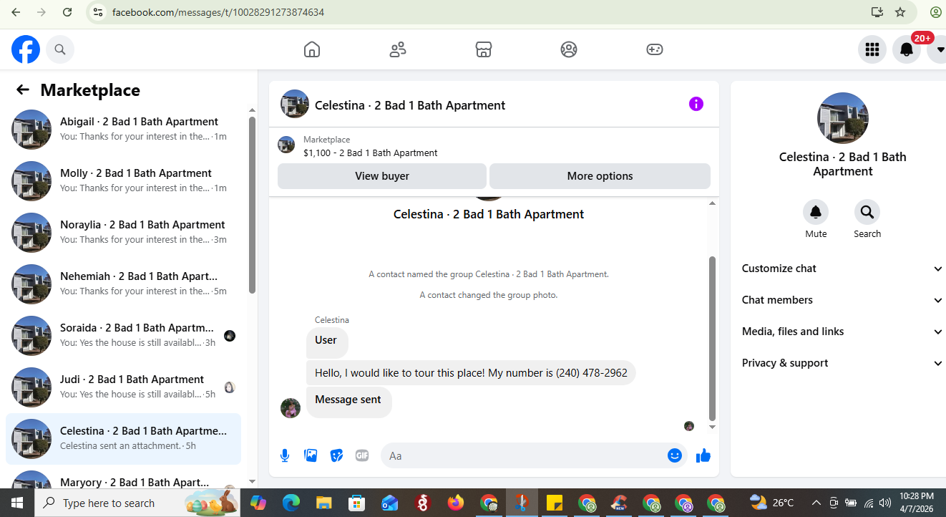The height and width of the screenshot is (517, 946).
Task: Open Maryory's apartment conversation
Action: pos(123,477)
